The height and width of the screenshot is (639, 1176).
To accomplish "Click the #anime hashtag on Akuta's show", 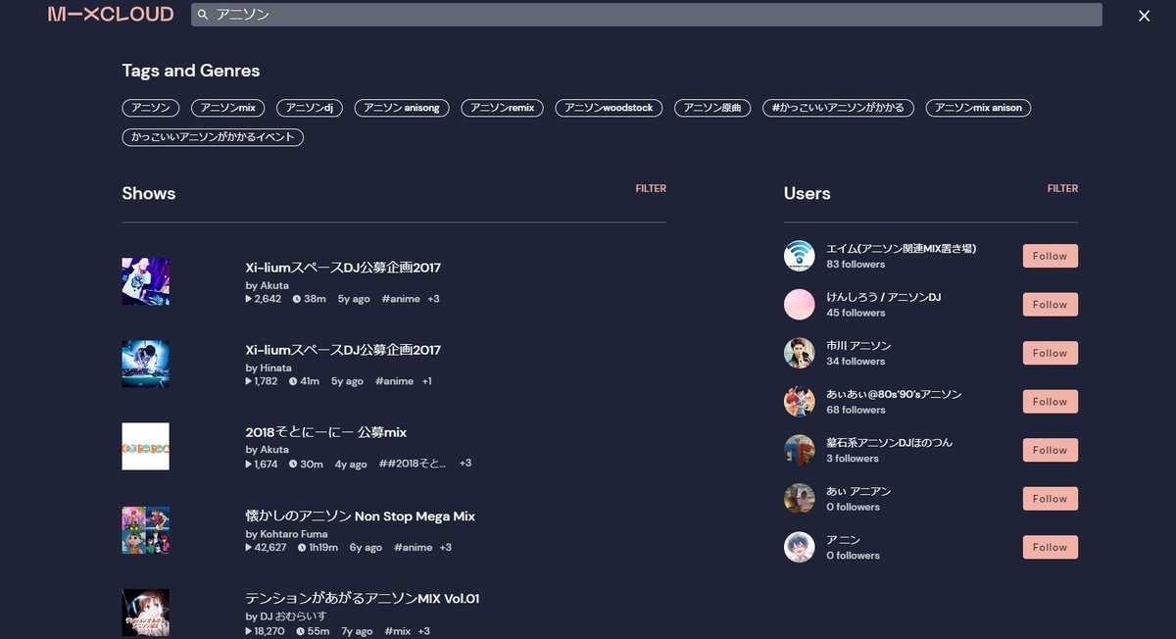I will [x=399, y=299].
